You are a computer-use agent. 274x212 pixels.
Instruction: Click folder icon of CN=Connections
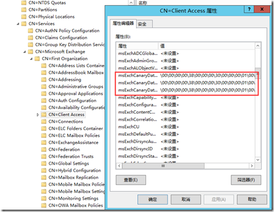pyautogui.click(x=44, y=122)
